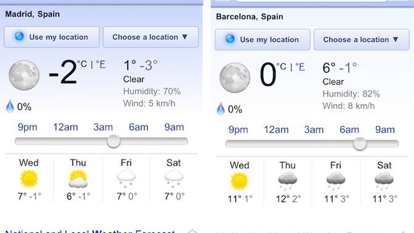
Task: Select the 6am time in Barcelona's panel
Action: coord(349,130)
